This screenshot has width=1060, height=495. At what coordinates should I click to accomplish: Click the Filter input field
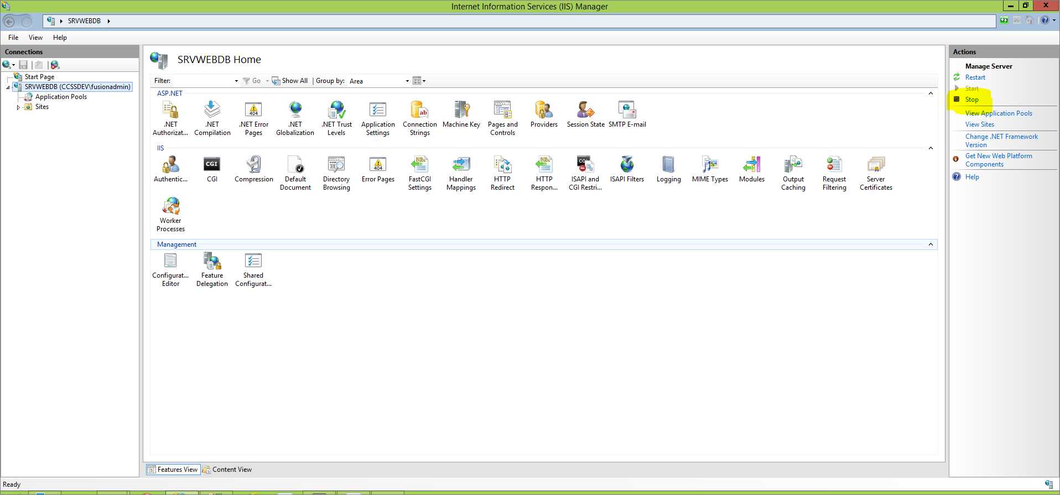(202, 81)
